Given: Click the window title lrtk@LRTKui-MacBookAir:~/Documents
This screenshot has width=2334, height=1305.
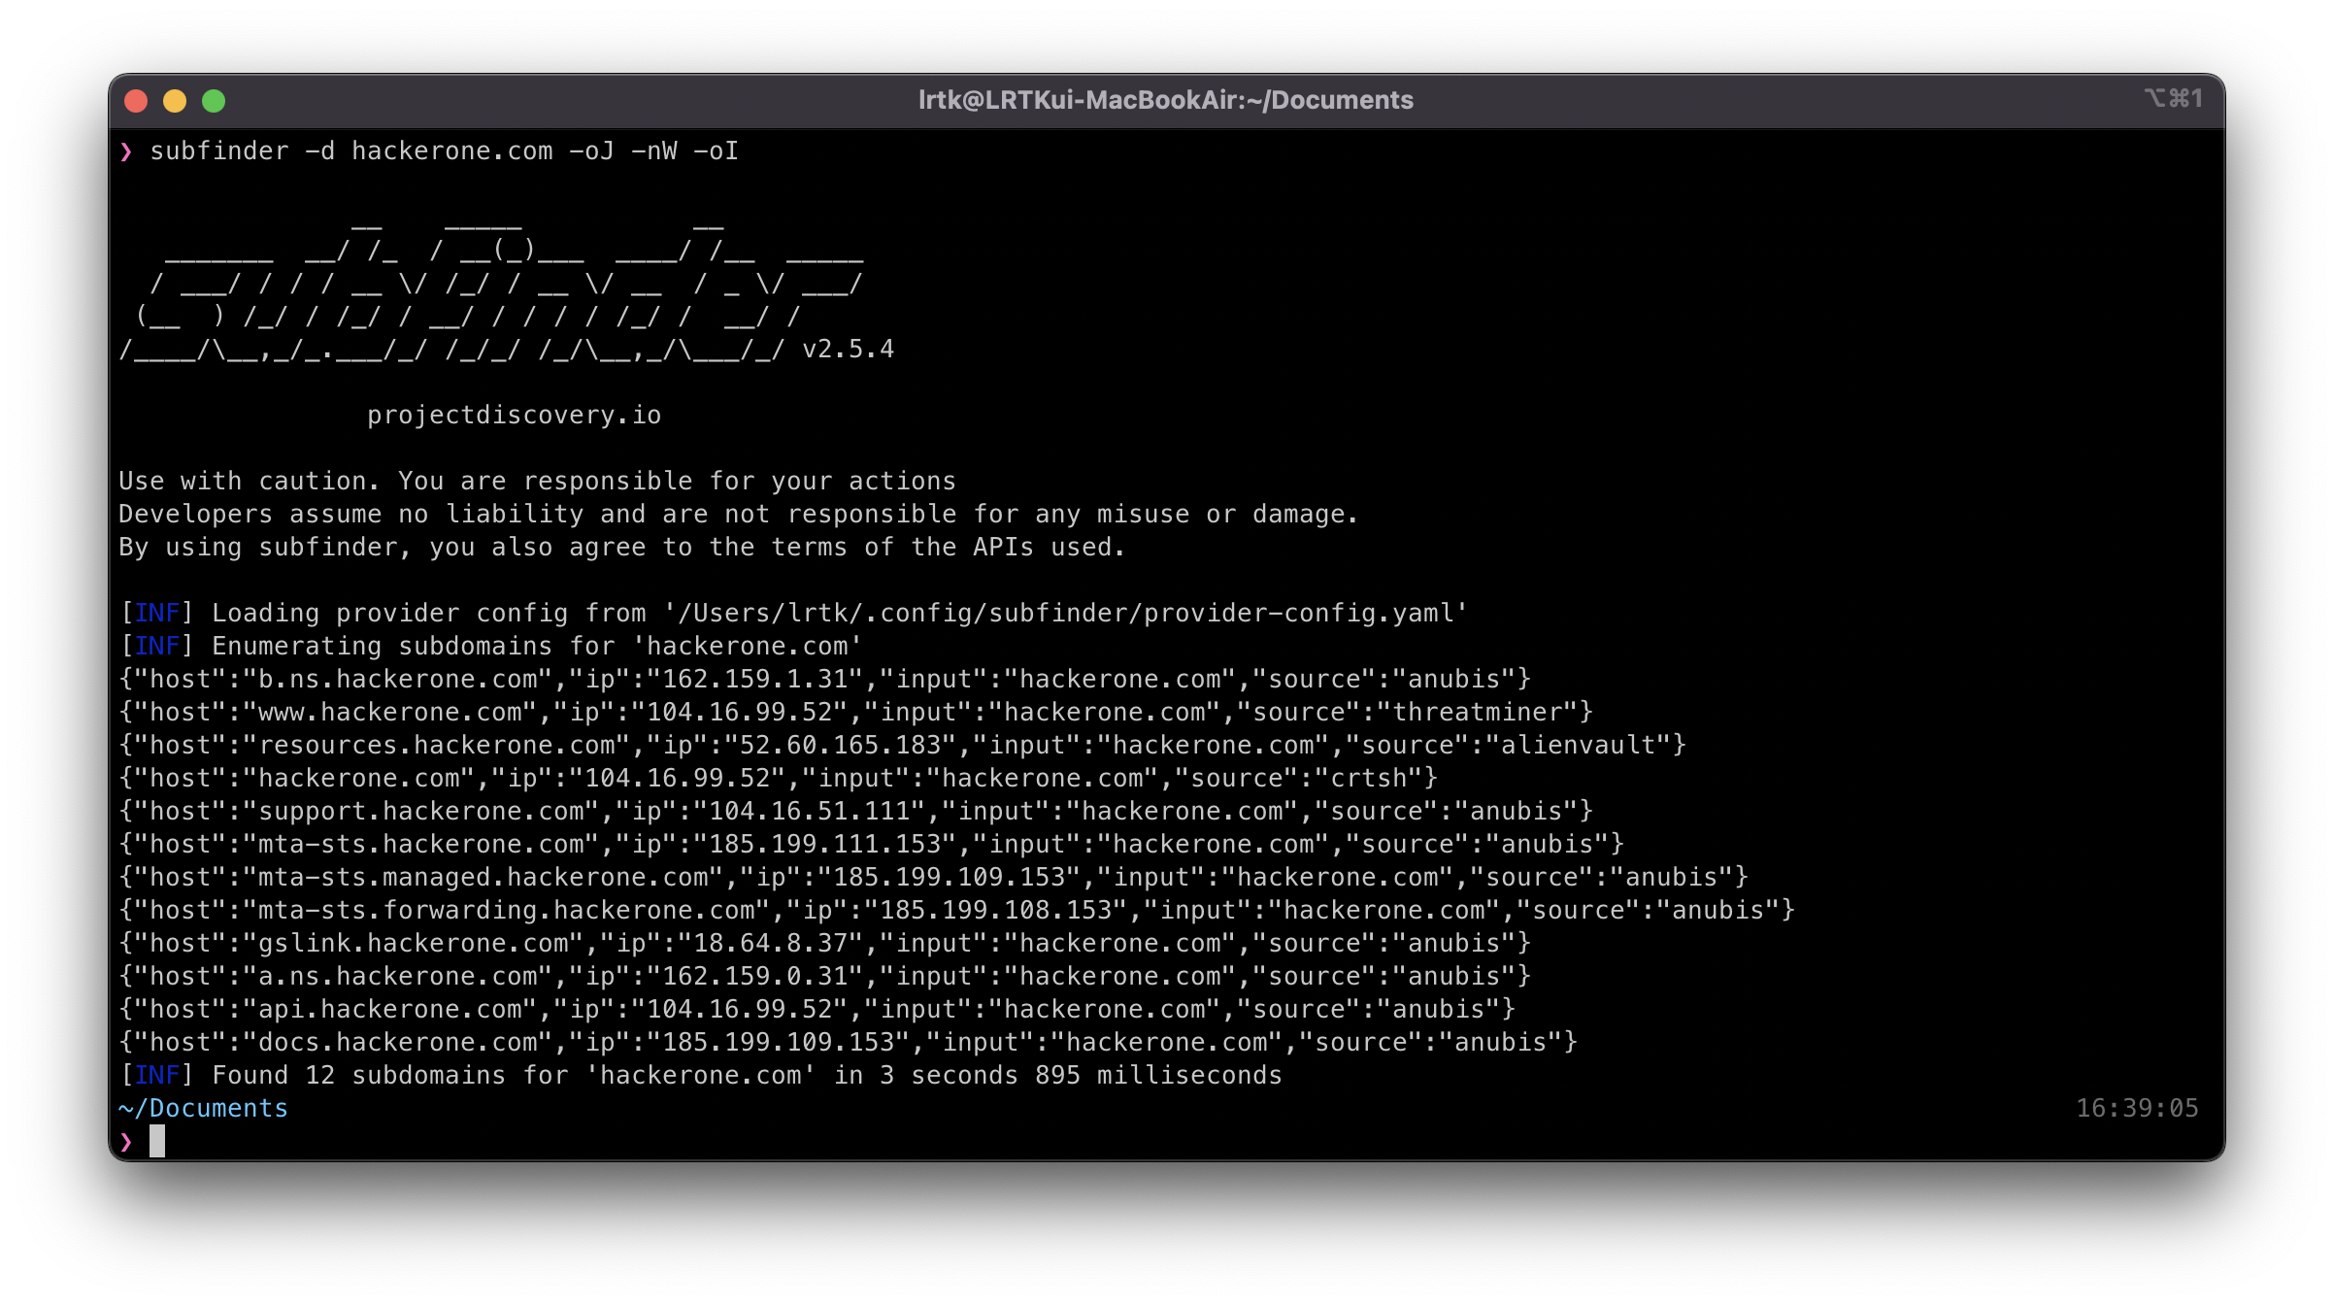Looking at the screenshot, I should click(1165, 100).
